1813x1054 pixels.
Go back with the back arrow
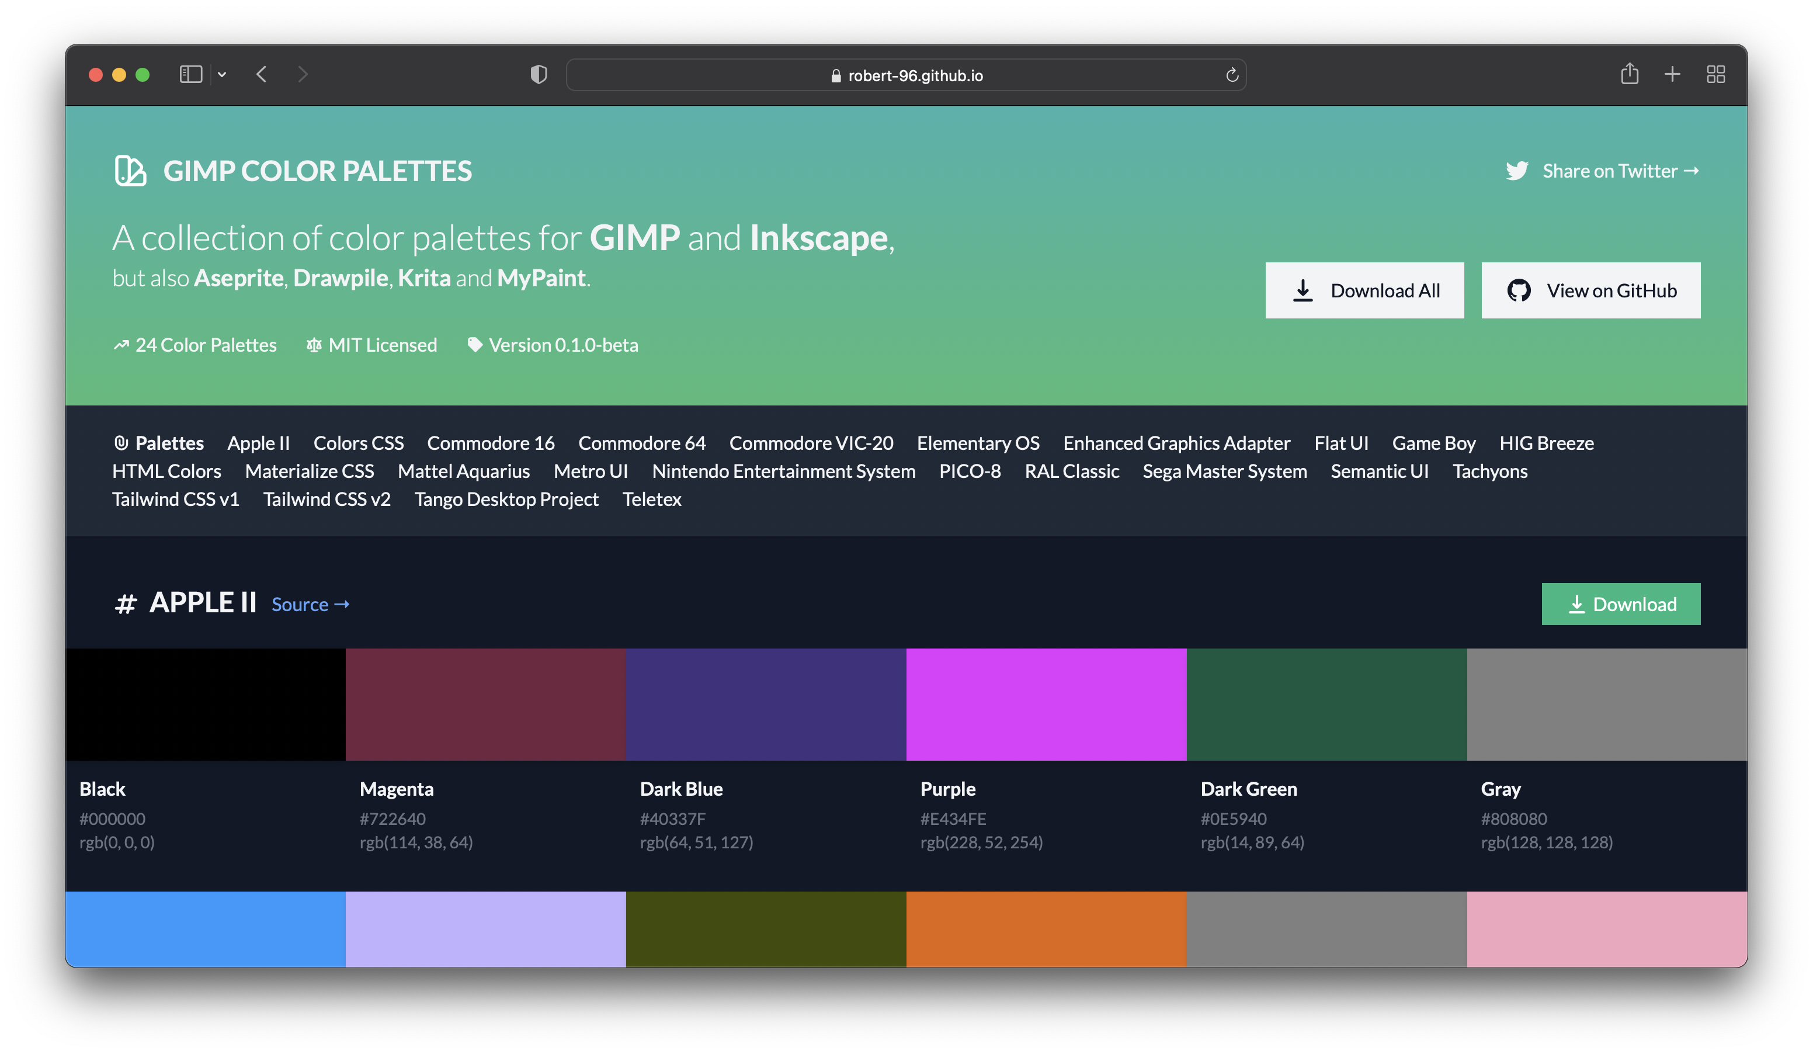tap(262, 74)
